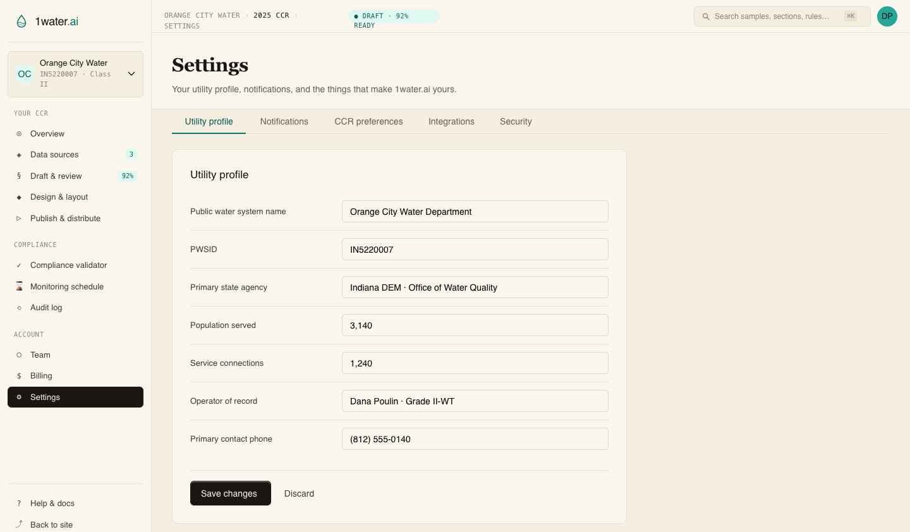Focus the Primary contact phone field
This screenshot has height=532, width=910.
475,439
